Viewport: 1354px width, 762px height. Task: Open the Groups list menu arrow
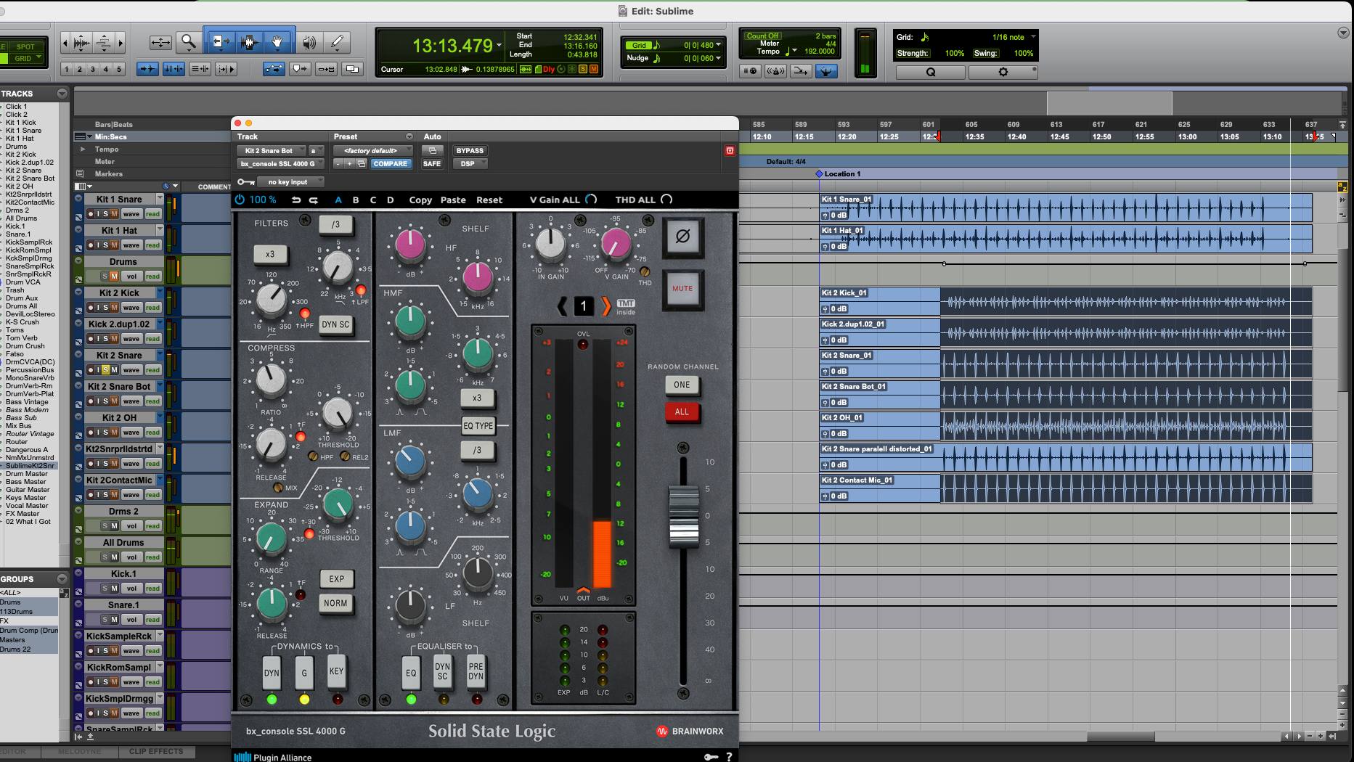(62, 578)
